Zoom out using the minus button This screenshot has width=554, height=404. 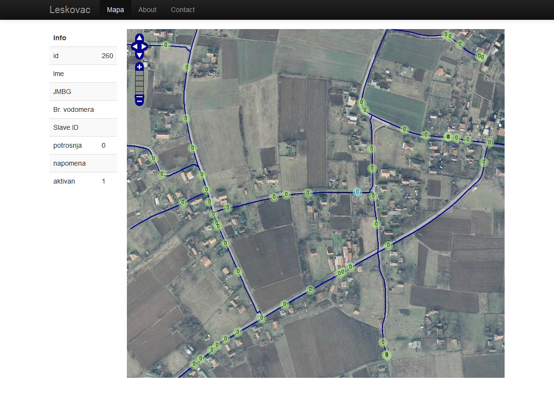[139, 100]
